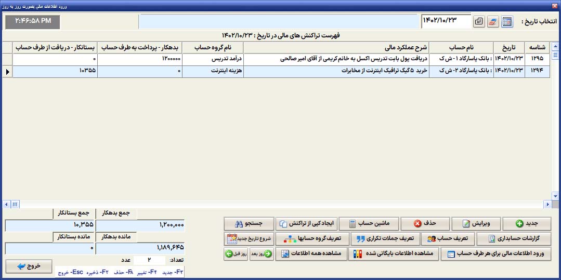Screen dimensions: 561x280
Task: Click the date input field ۱۴۰۲/۱۰/۲۳
Action: (446, 21)
